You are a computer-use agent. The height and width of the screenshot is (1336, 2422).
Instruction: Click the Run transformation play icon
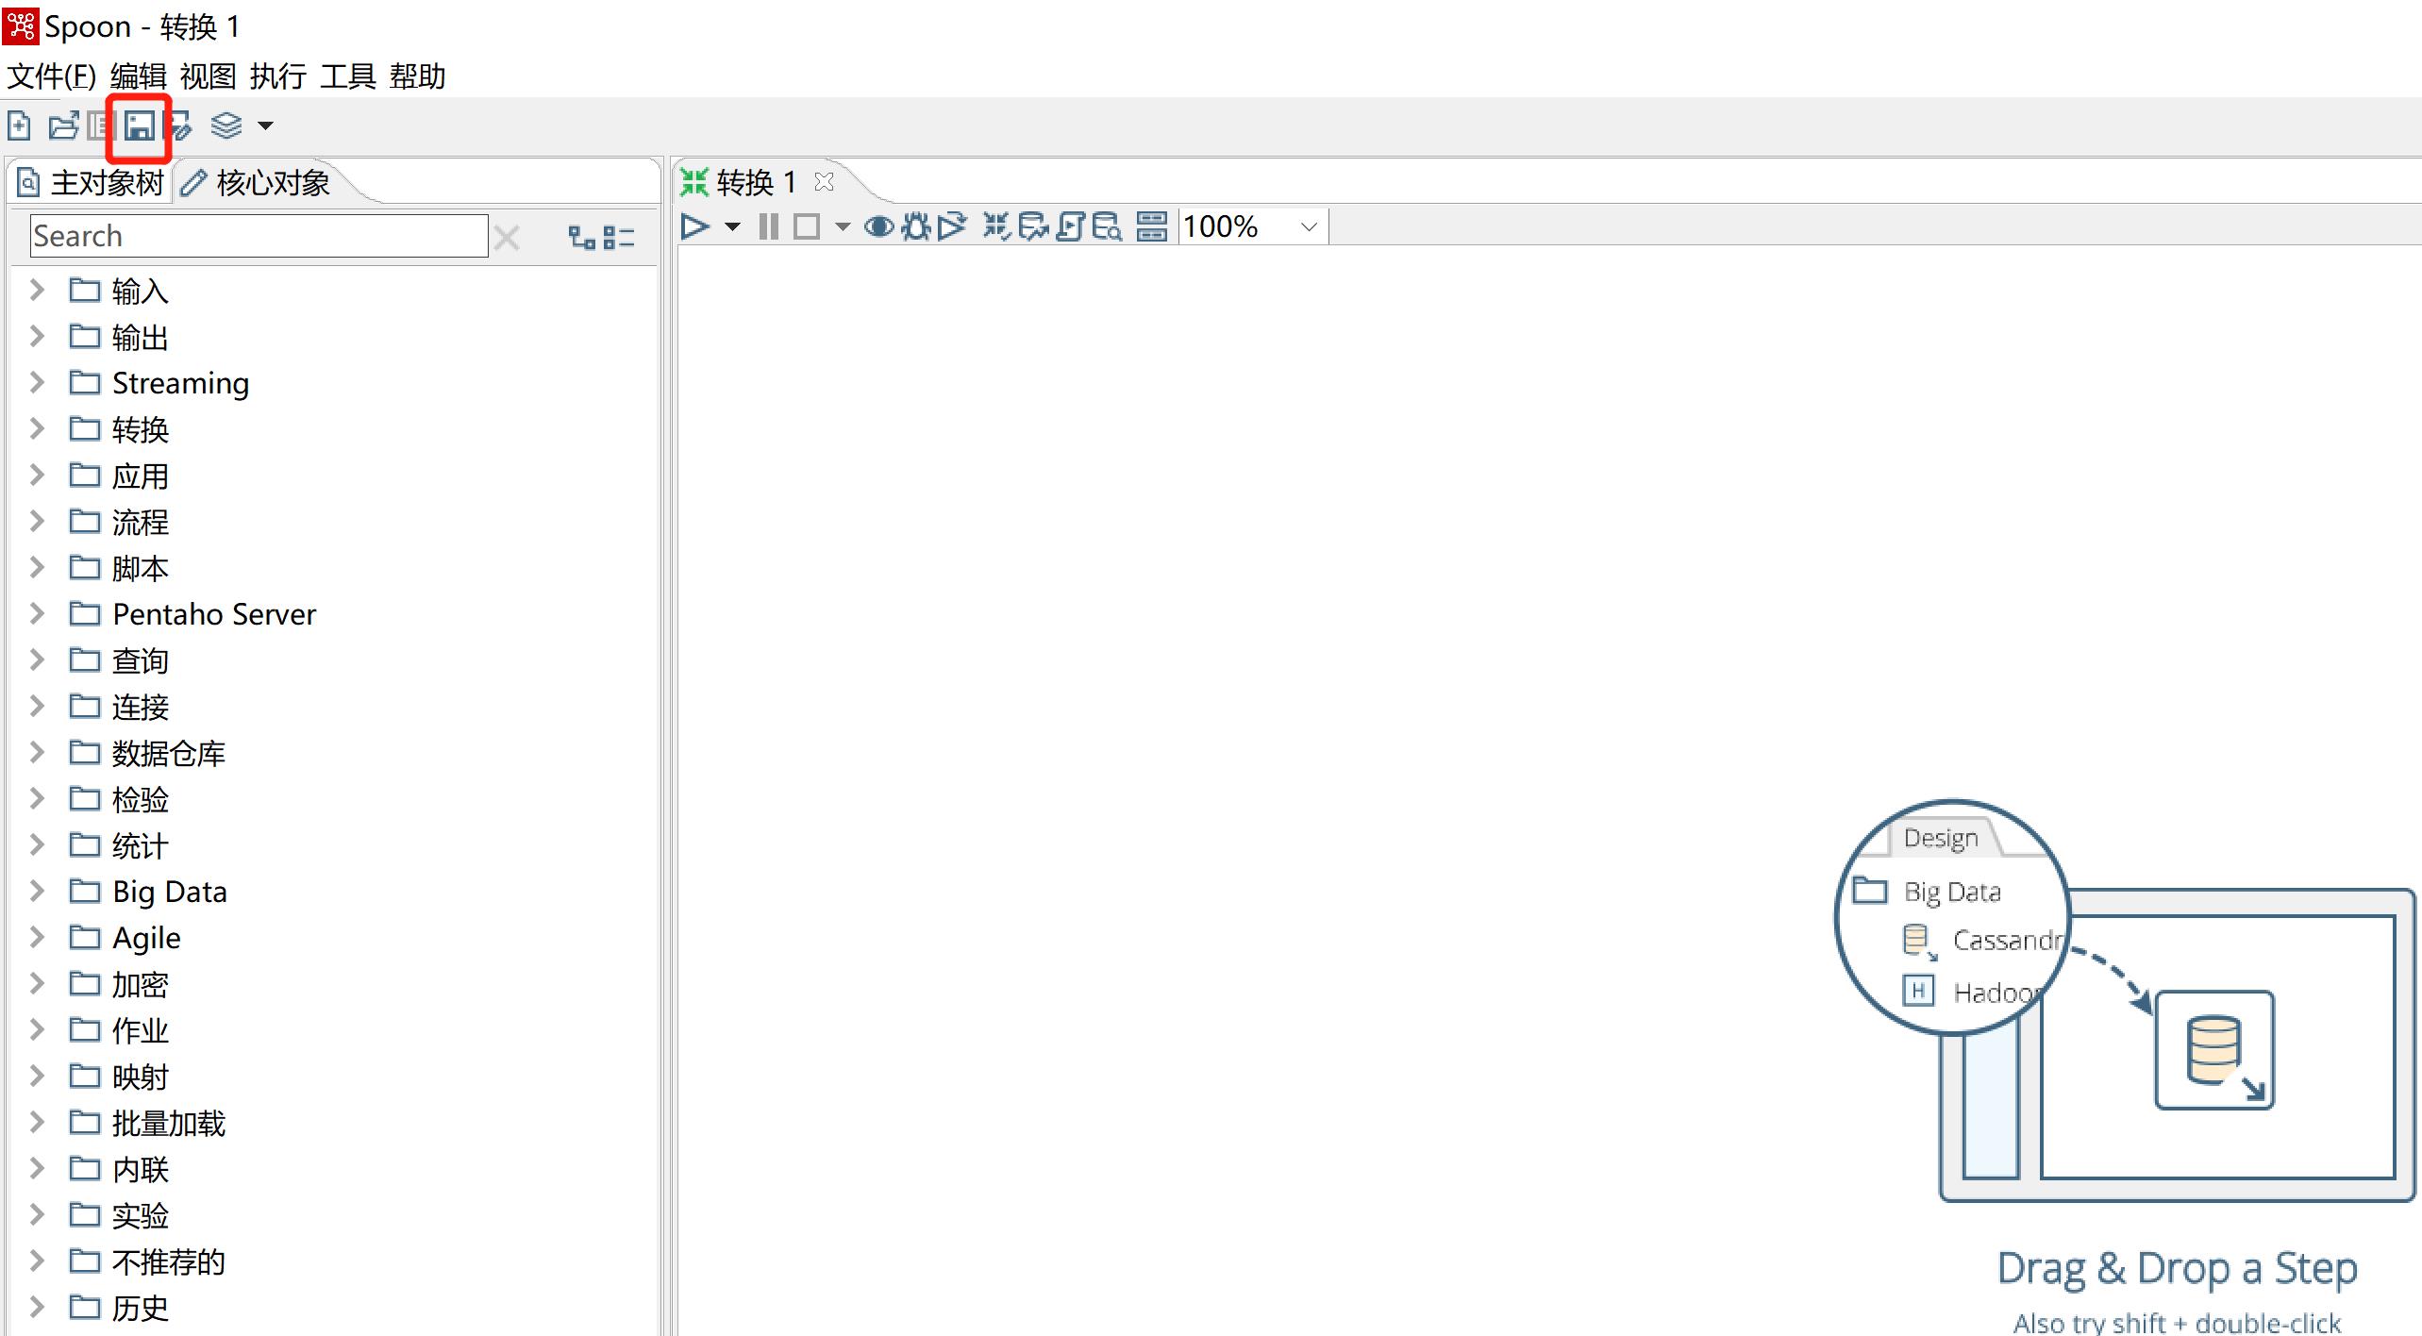tap(693, 227)
